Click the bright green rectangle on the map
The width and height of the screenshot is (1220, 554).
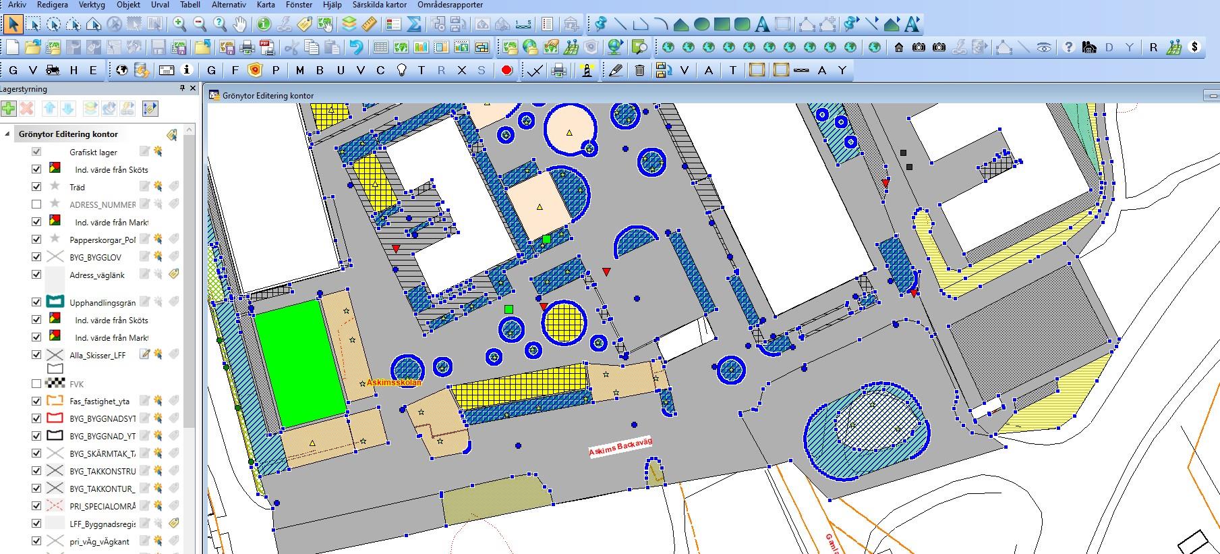tap(300, 363)
